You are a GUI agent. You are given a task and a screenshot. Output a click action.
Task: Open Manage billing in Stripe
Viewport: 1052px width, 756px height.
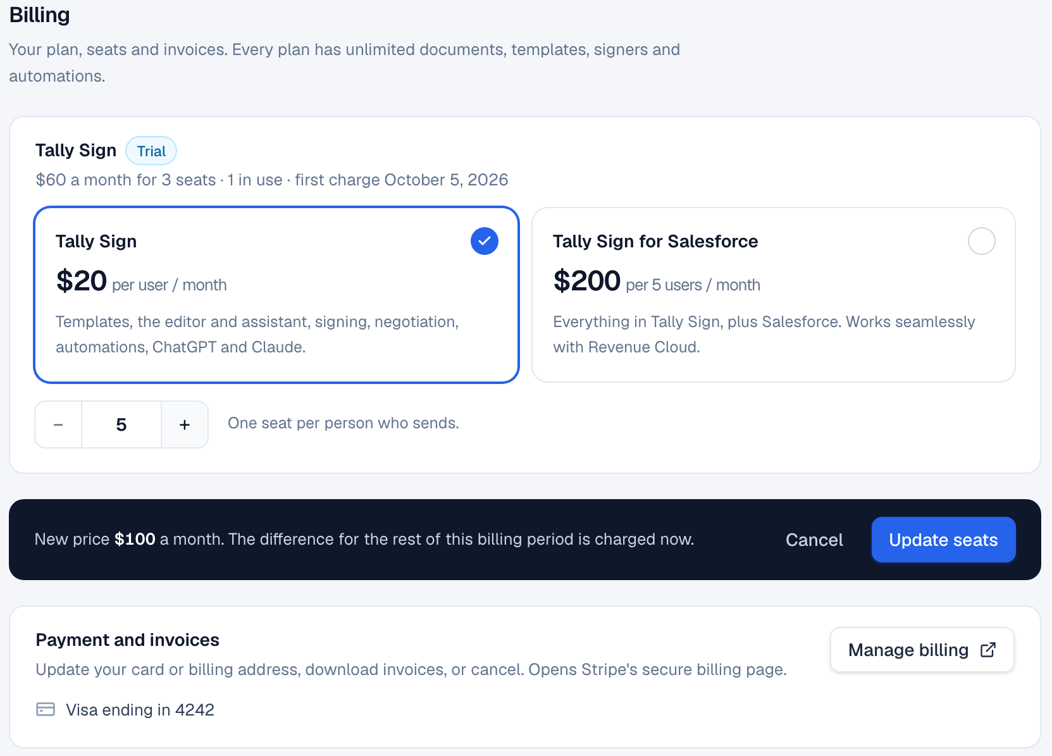tap(922, 650)
